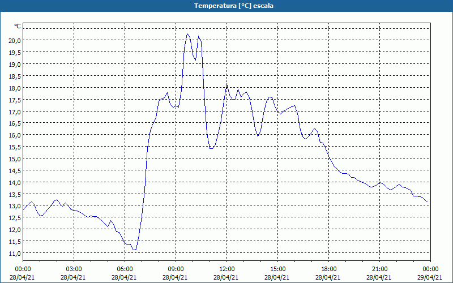
Task: Click the 21:00 time axis label
Action: [379, 269]
